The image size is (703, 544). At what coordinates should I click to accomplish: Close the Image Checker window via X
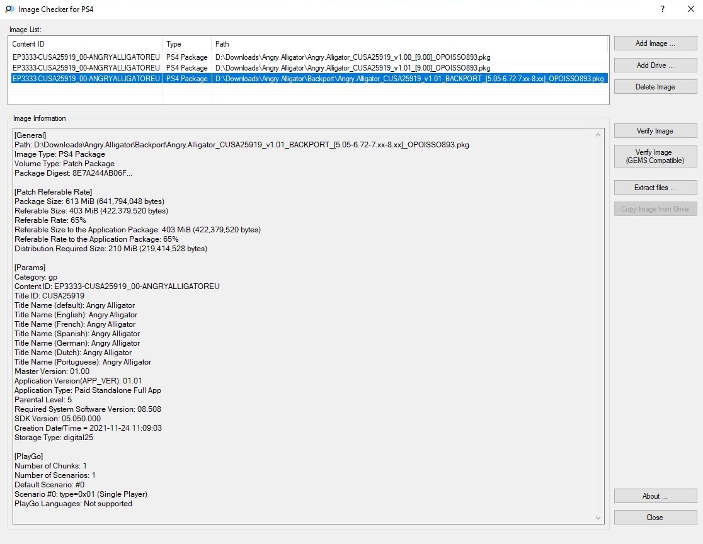691,9
